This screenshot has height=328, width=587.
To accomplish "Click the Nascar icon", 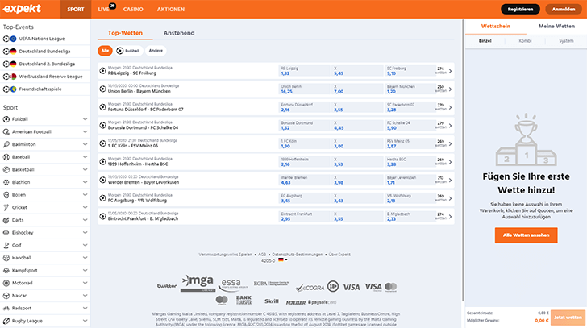I will point(6,296).
